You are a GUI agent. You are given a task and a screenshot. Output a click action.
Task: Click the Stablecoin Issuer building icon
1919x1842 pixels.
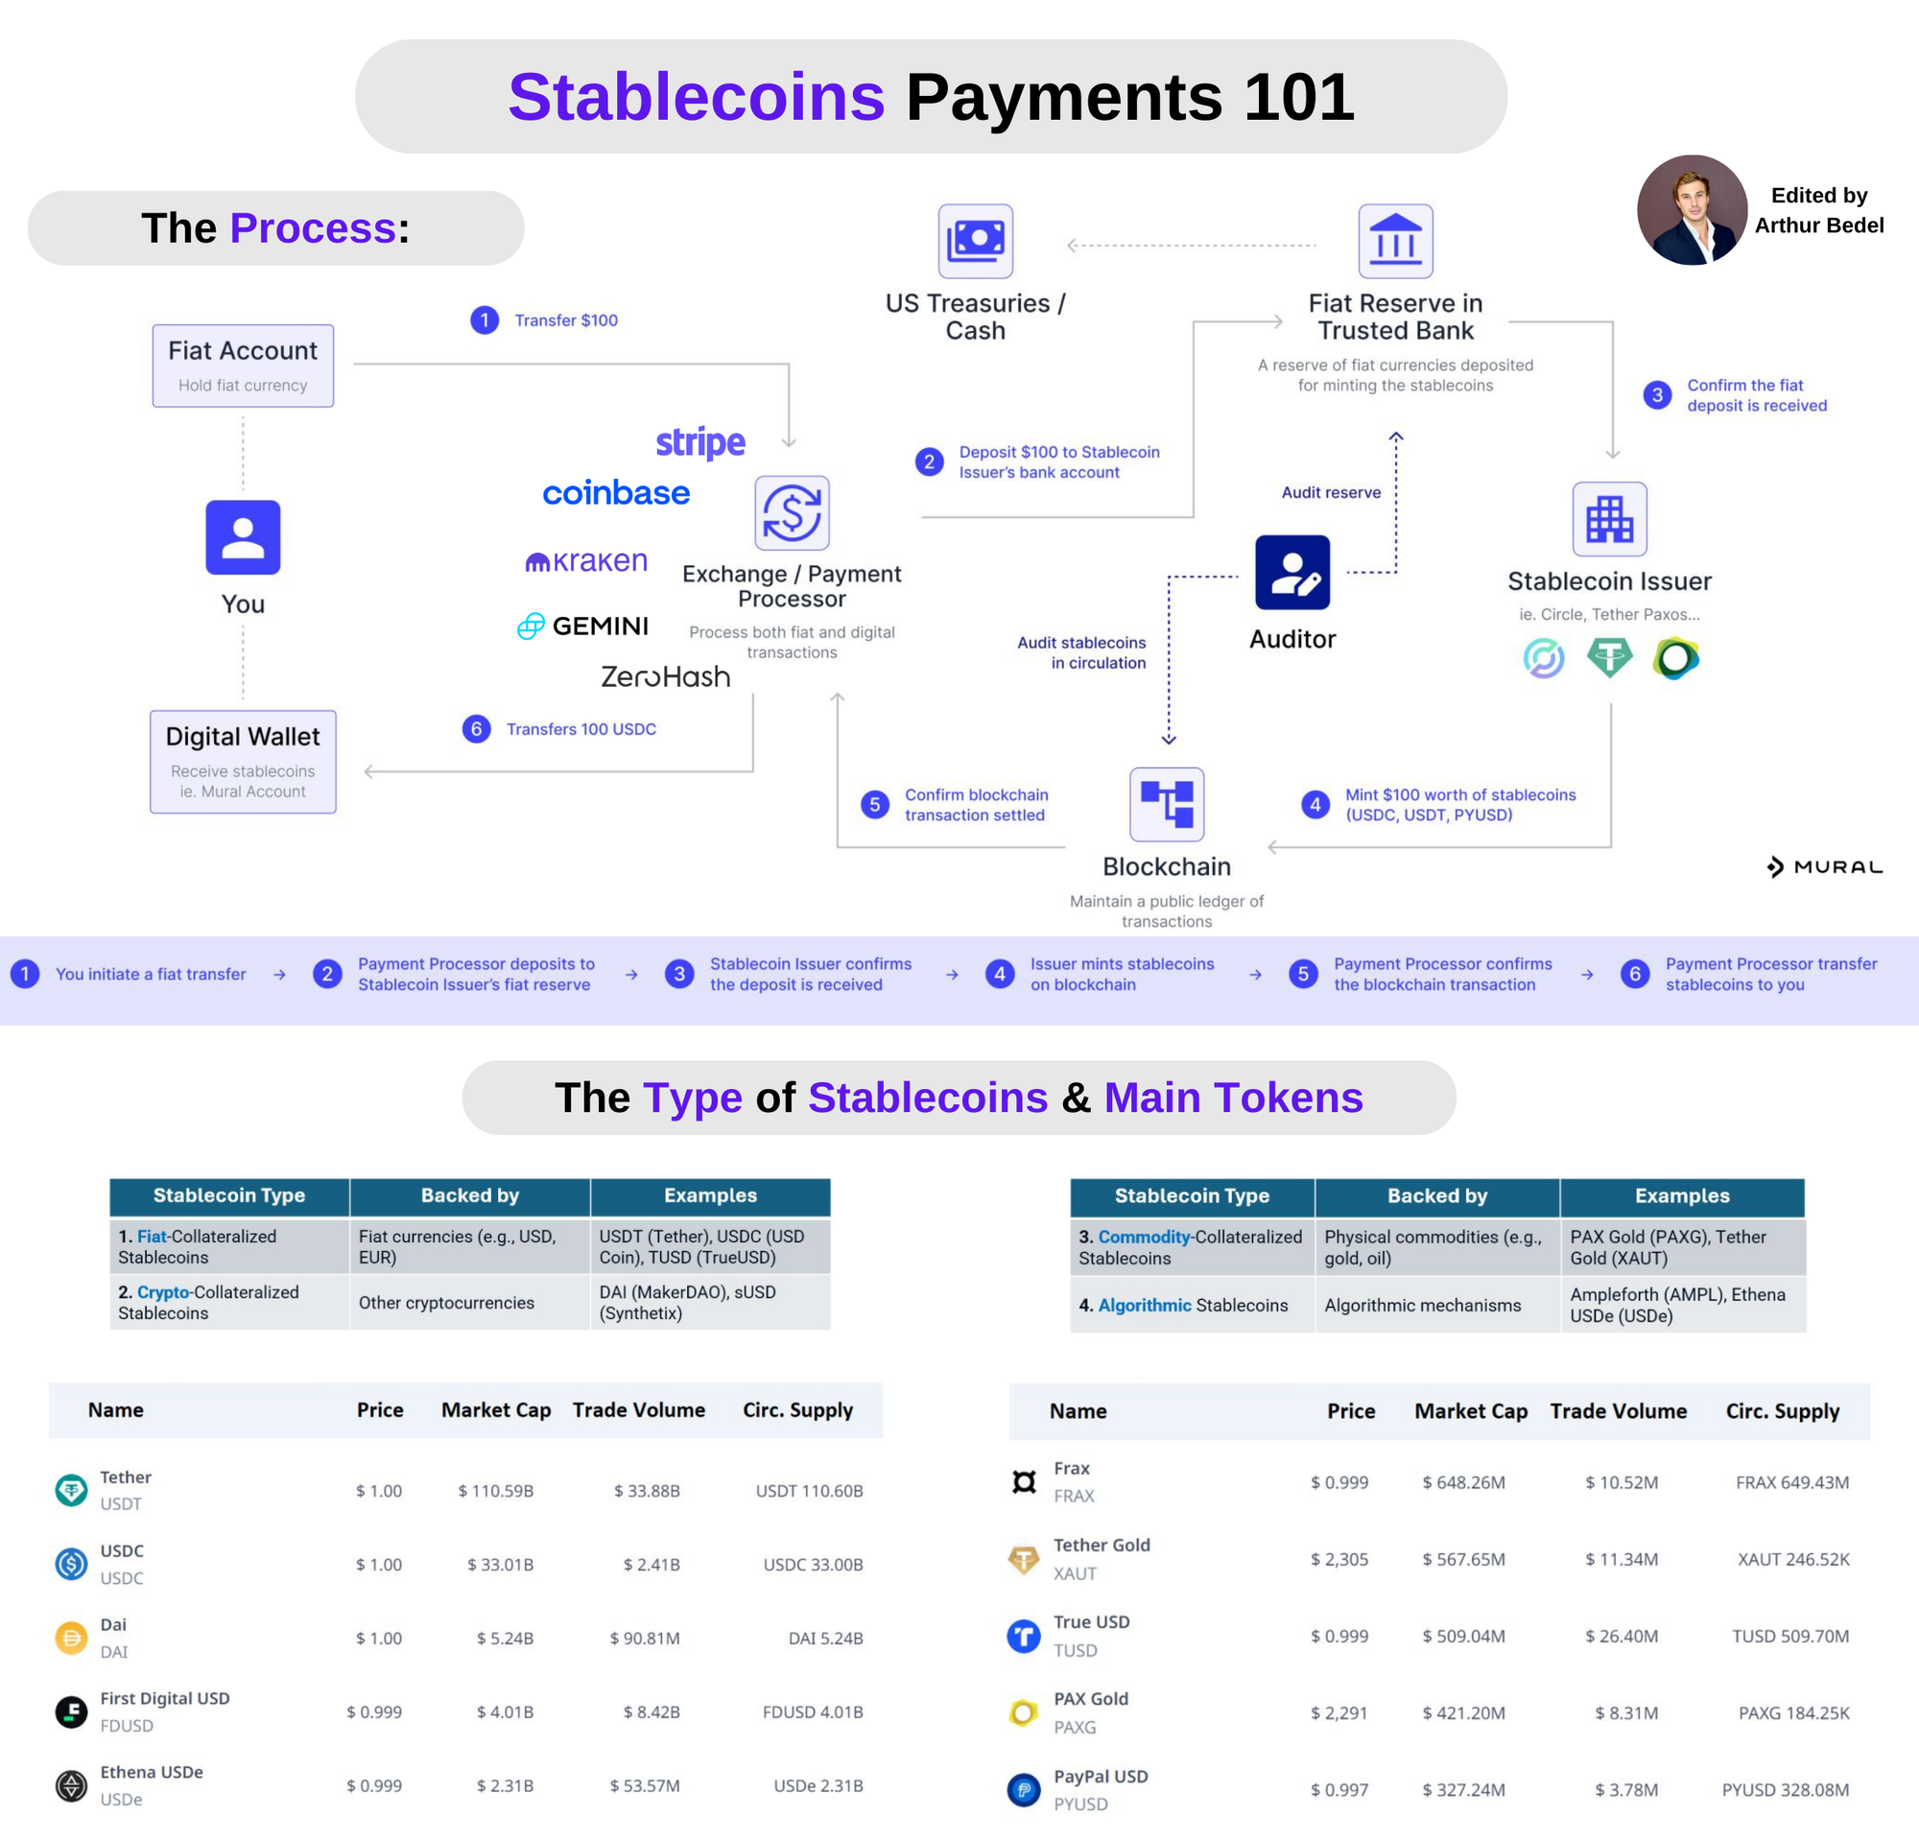point(1609,519)
